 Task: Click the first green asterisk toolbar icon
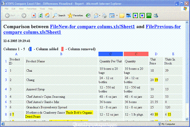(x=135, y=16)
